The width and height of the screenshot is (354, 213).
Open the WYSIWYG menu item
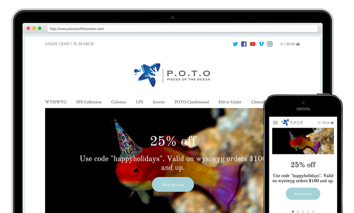click(56, 102)
